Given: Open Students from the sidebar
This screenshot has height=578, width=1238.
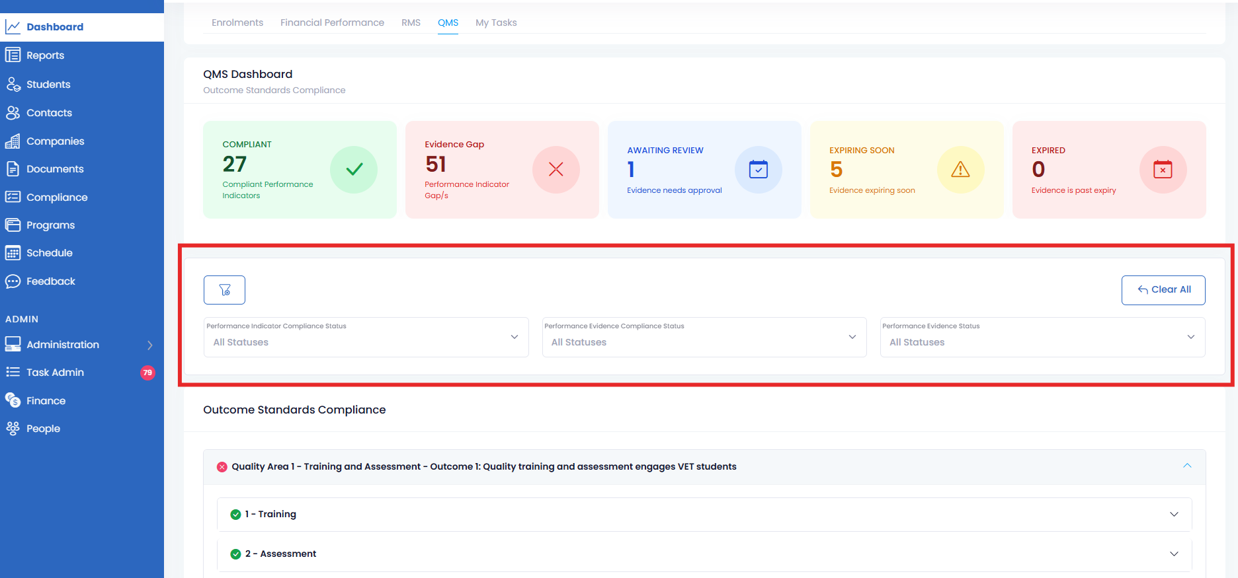Looking at the screenshot, I should 48,85.
